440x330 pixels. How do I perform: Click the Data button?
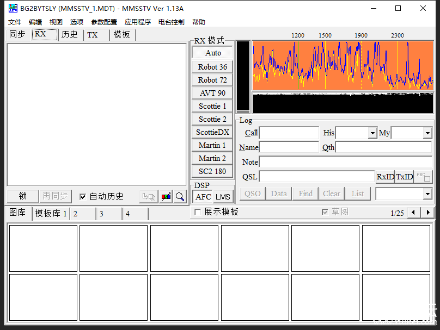click(279, 194)
